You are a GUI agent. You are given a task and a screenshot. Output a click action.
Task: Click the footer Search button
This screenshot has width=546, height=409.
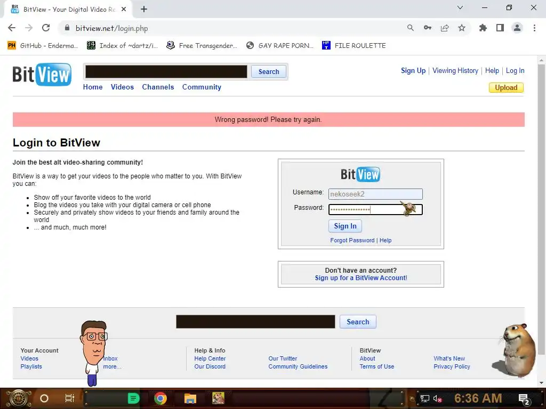pos(358,322)
